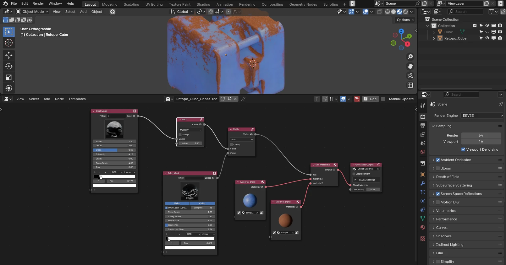Pin the Retopo_Cube_GhostTree node tree
The height and width of the screenshot is (265, 506).
coord(243,99)
